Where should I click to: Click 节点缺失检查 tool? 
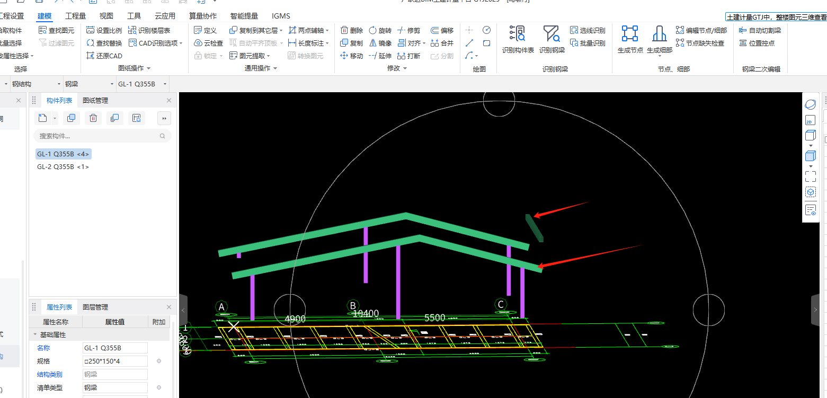click(x=700, y=43)
